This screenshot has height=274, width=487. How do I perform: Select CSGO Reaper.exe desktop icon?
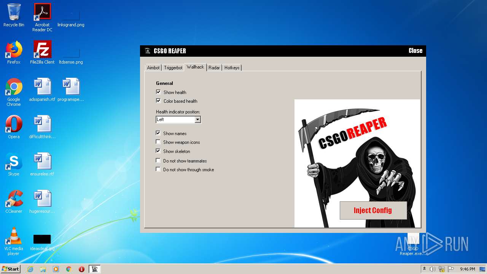click(x=413, y=245)
